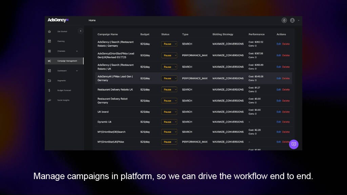This screenshot has height=195, width=347.
Task: Click the Get Started home icon
Action: point(49,31)
